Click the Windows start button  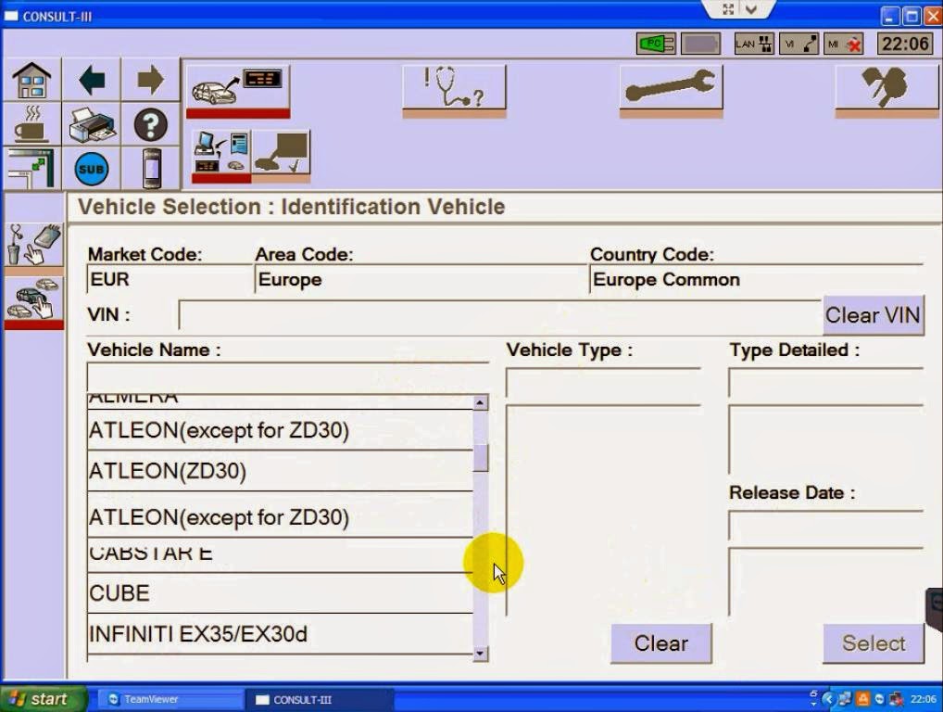point(44,699)
